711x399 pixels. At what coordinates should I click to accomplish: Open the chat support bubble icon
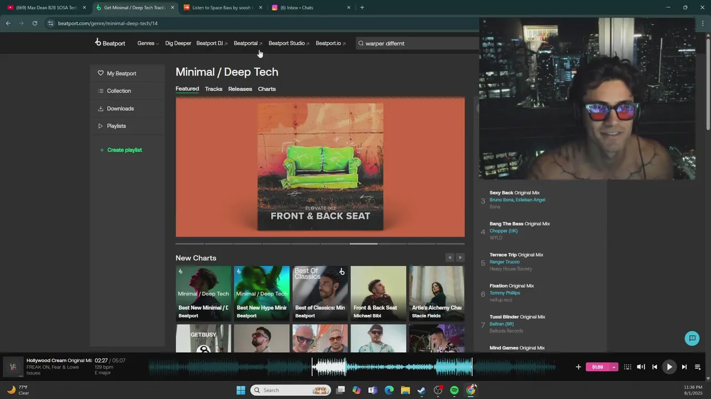point(692,338)
